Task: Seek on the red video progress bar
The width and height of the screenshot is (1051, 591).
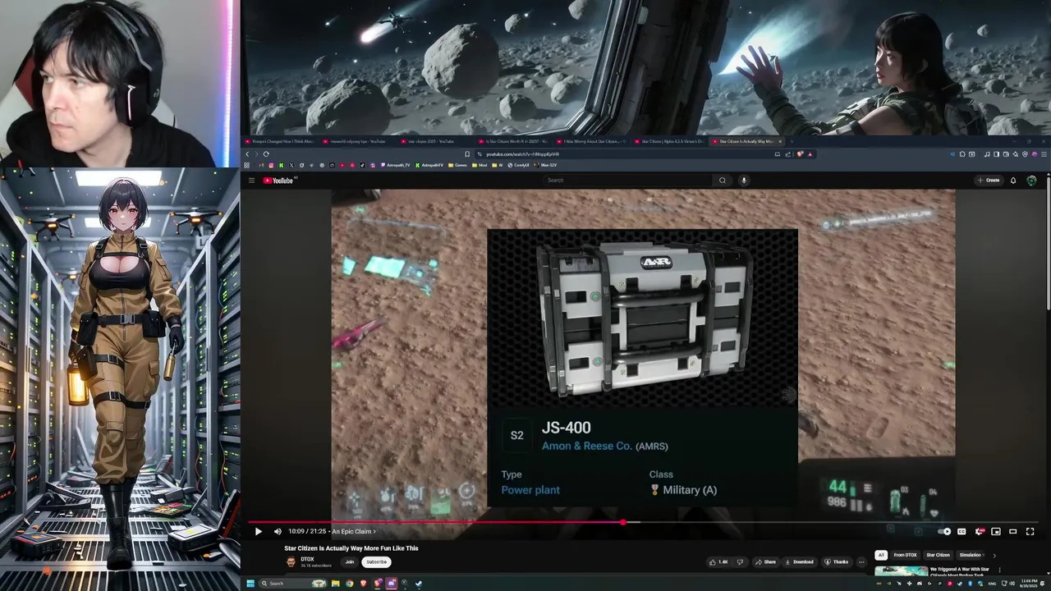Action: click(644, 522)
